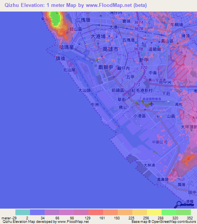The height and width of the screenshot is (224, 197).
Task: Click the 山畓 label
Action: (x=171, y=116)
